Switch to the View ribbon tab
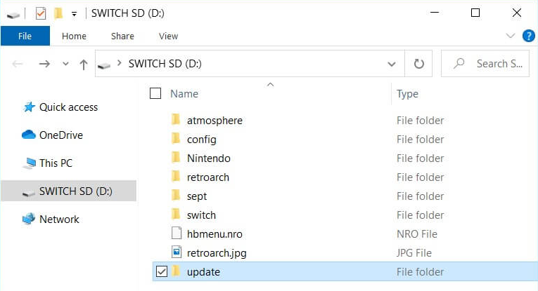Screen dimensions: 538x291 pos(168,36)
